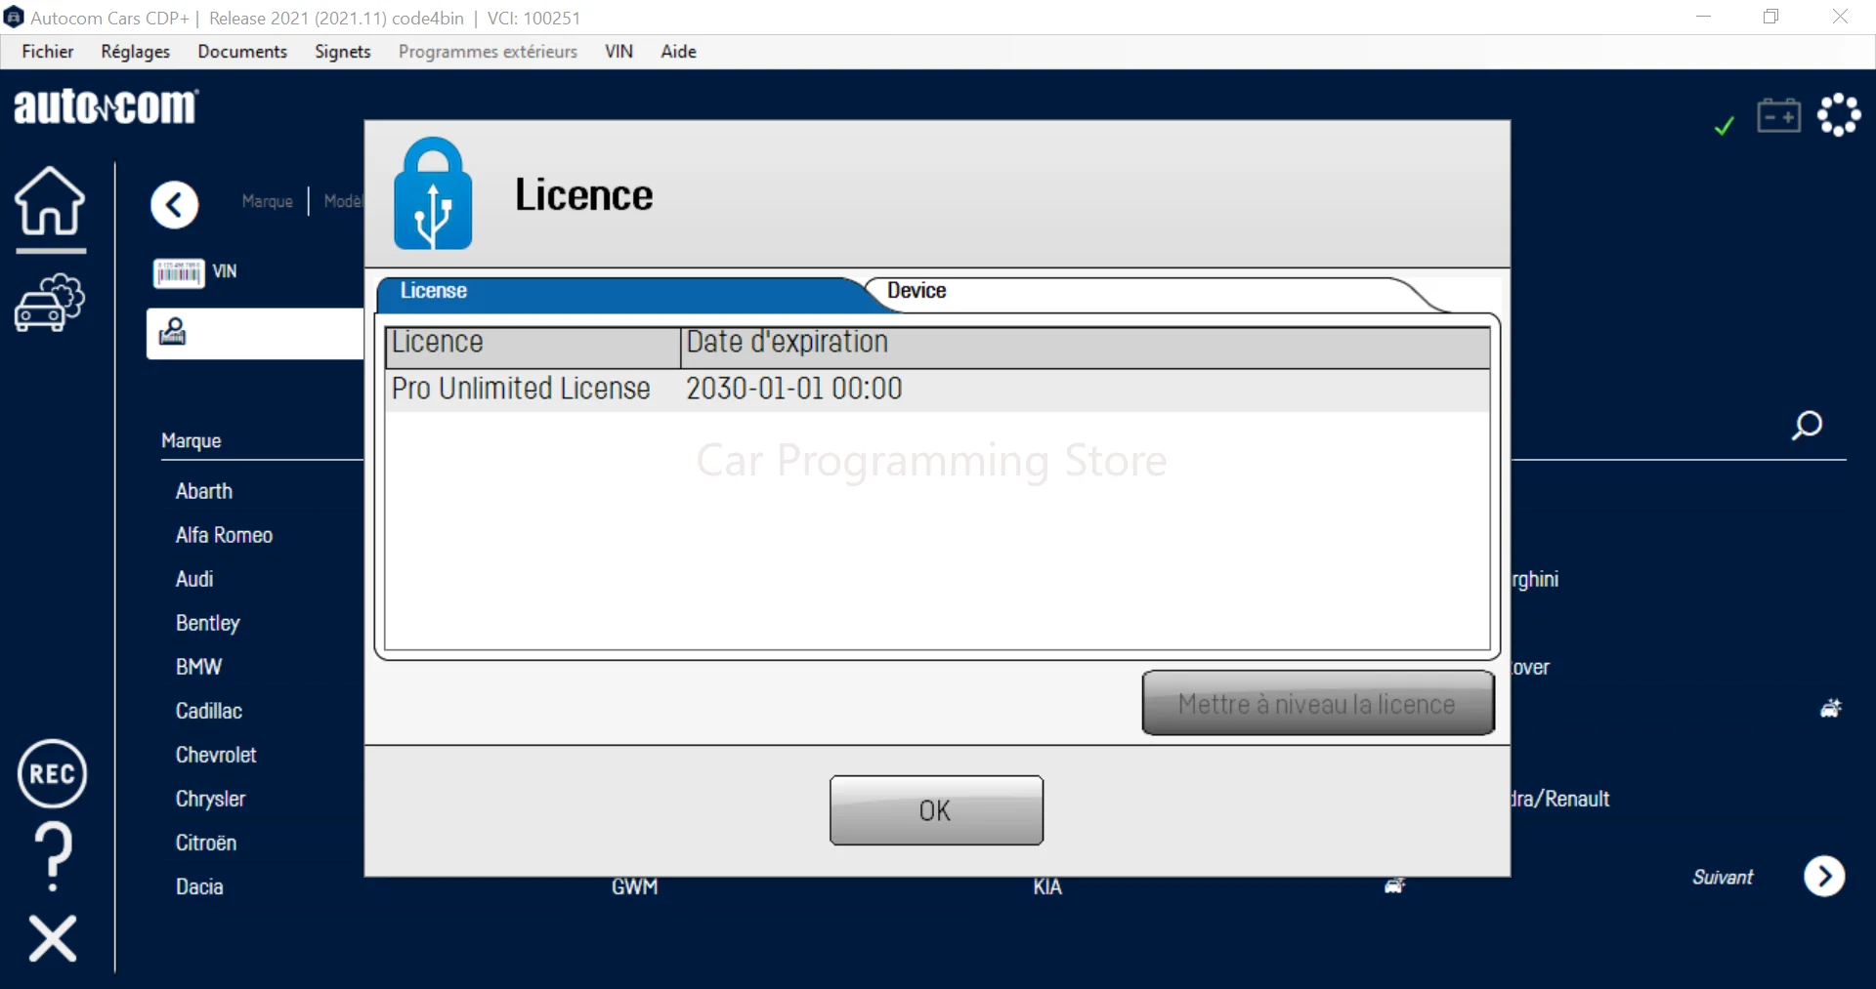The image size is (1876, 989).
Task: Click the VIN label beside barcode
Action: coord(225,271)
